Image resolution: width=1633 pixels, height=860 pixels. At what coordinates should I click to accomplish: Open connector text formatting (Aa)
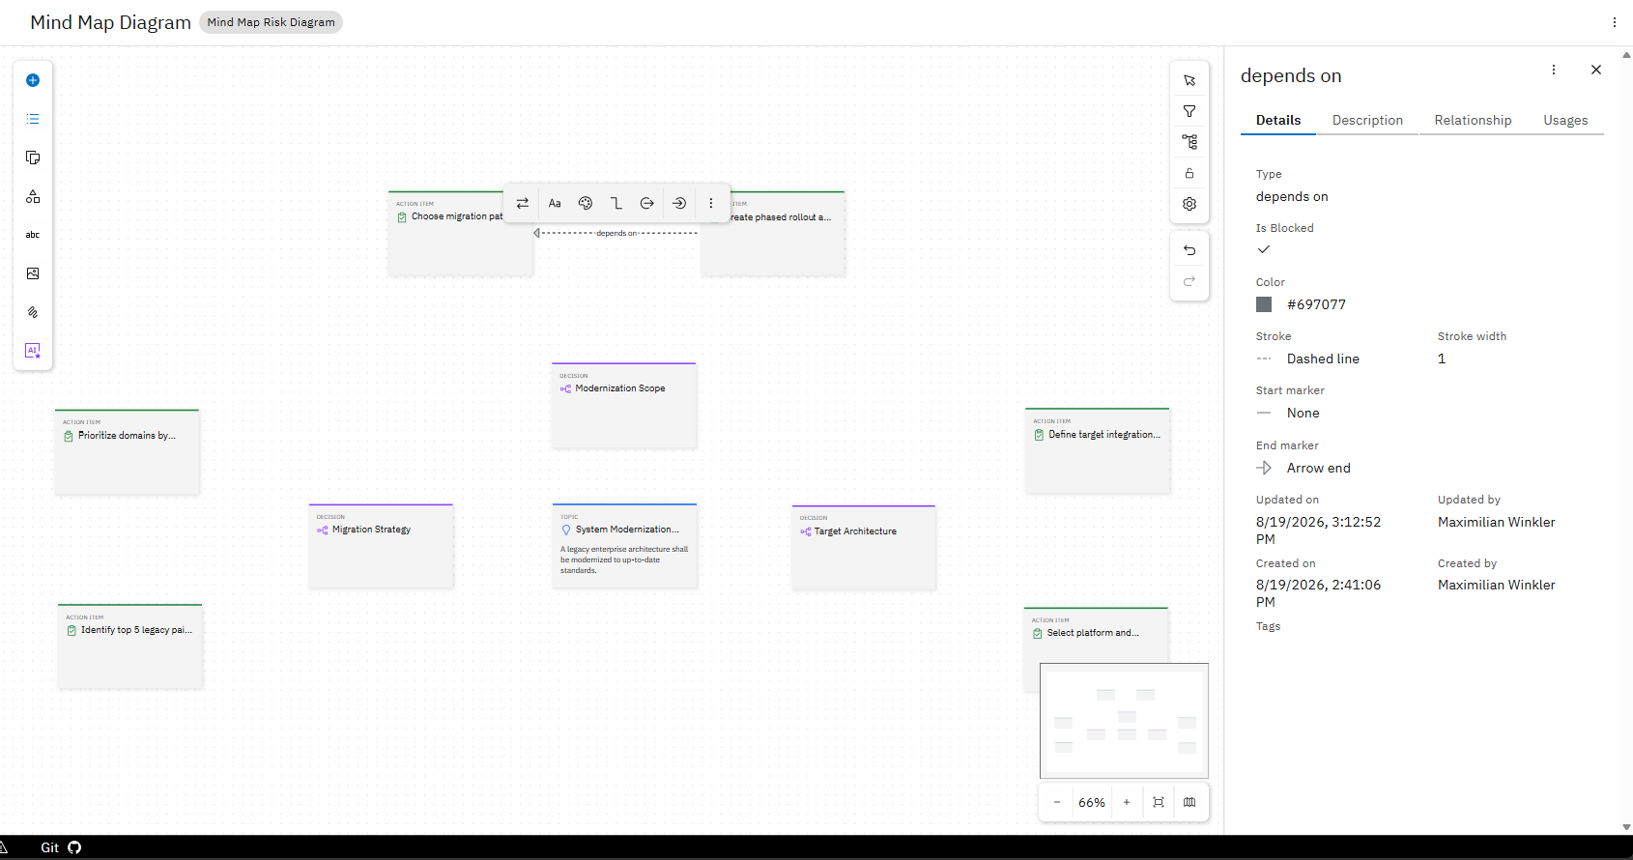tap(555, 203)
